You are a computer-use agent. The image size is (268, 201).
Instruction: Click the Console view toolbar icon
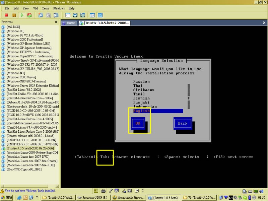click(x=100, y=15)
